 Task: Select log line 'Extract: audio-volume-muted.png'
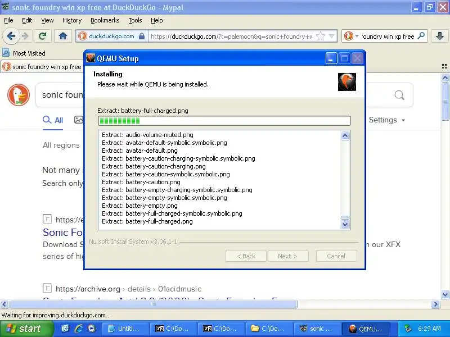(147, 135)
